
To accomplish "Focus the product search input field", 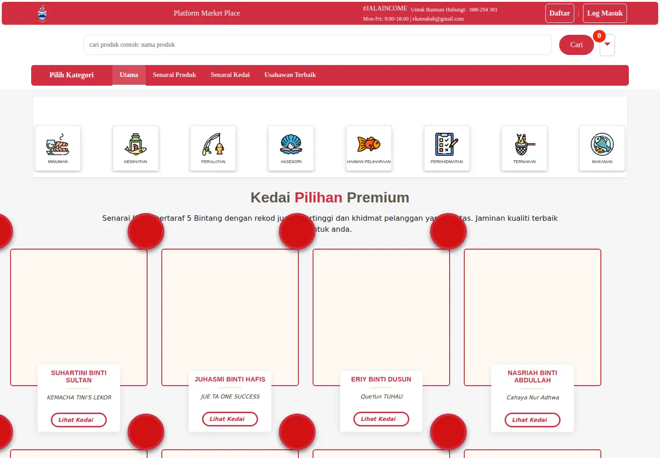I will (318, 45).
